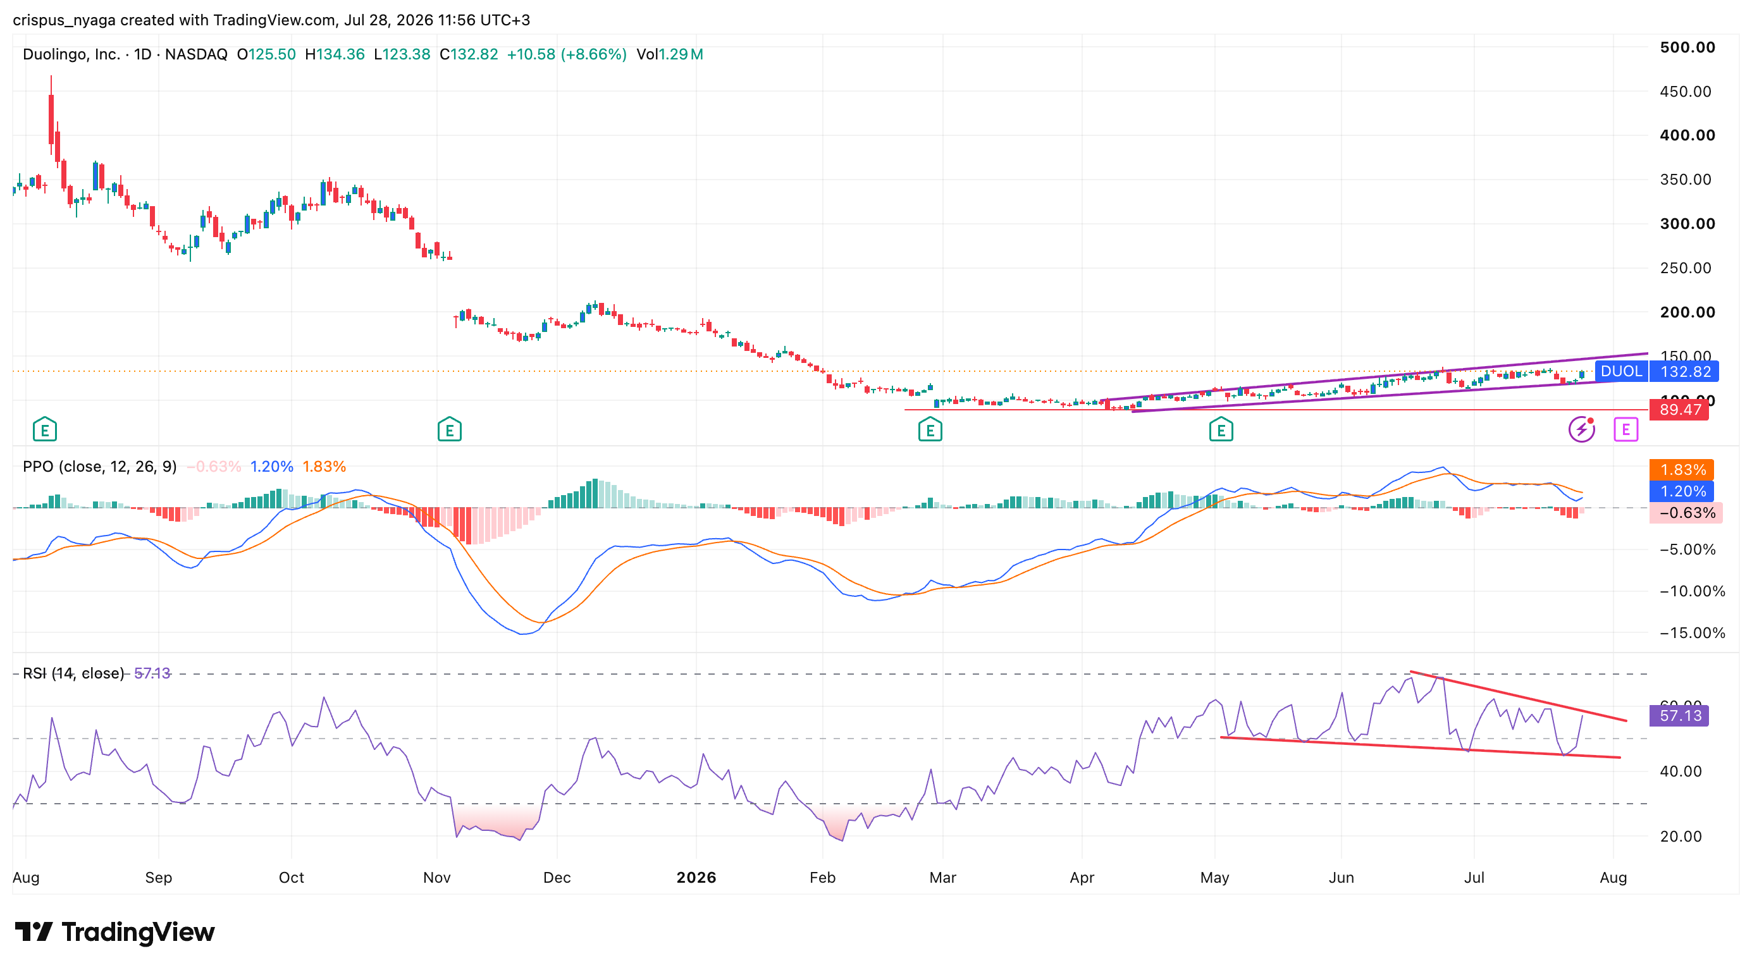Click the pink -0.63% histogram label
The width and height of the screenshot is (1752, 970).
coord(1686,513)
